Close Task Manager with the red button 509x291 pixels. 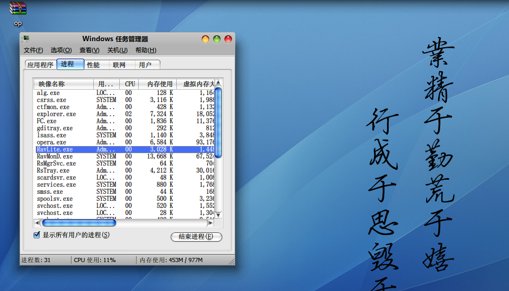pyautogui.click(x=228, y=39)
